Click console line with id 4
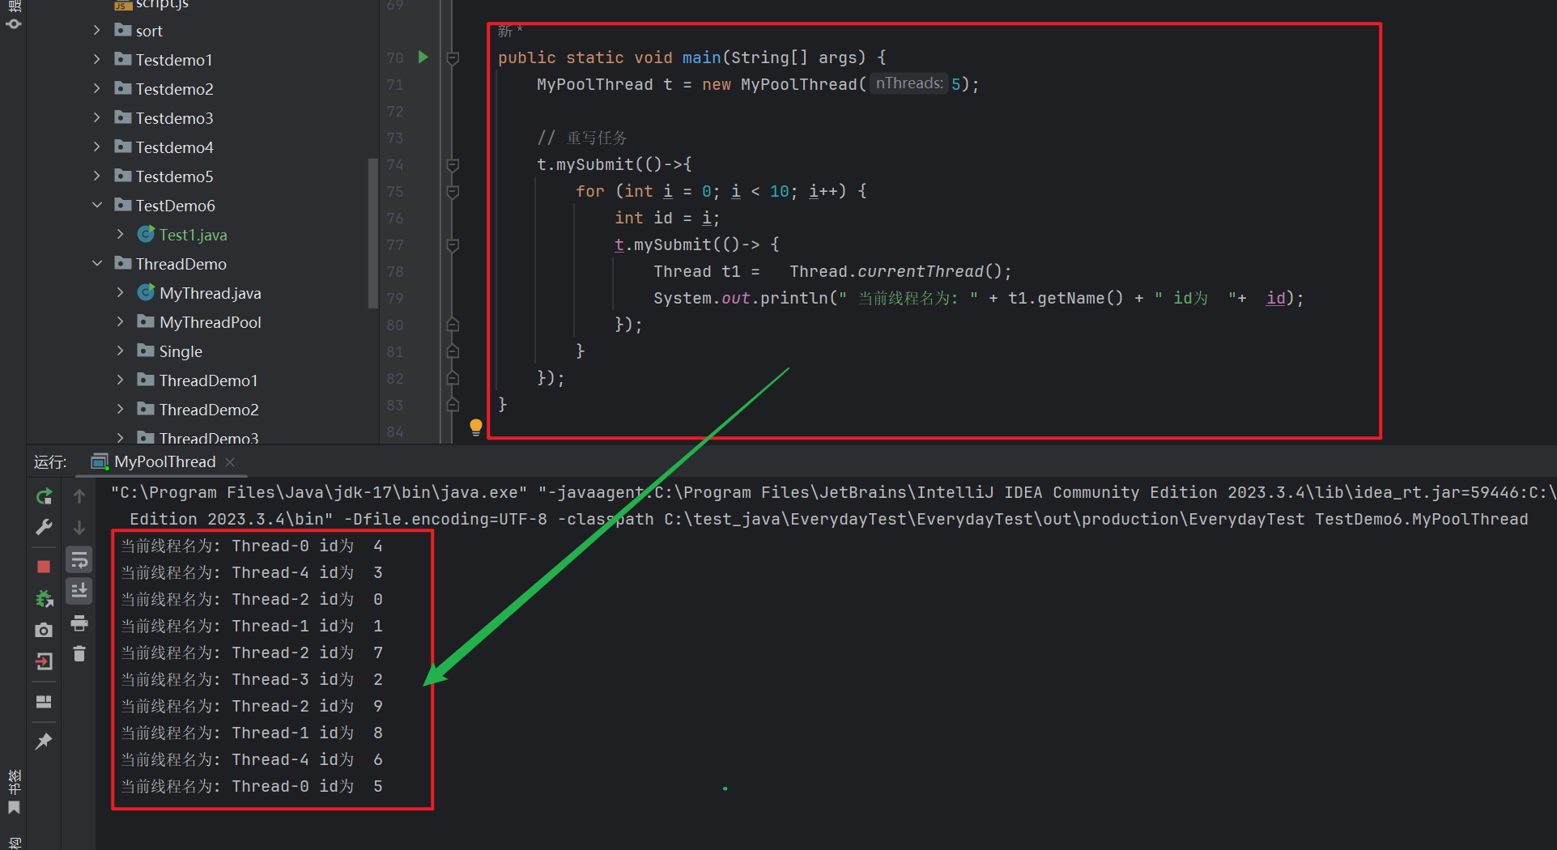Viewport: 1557px width, 850px height. [252, 546]
